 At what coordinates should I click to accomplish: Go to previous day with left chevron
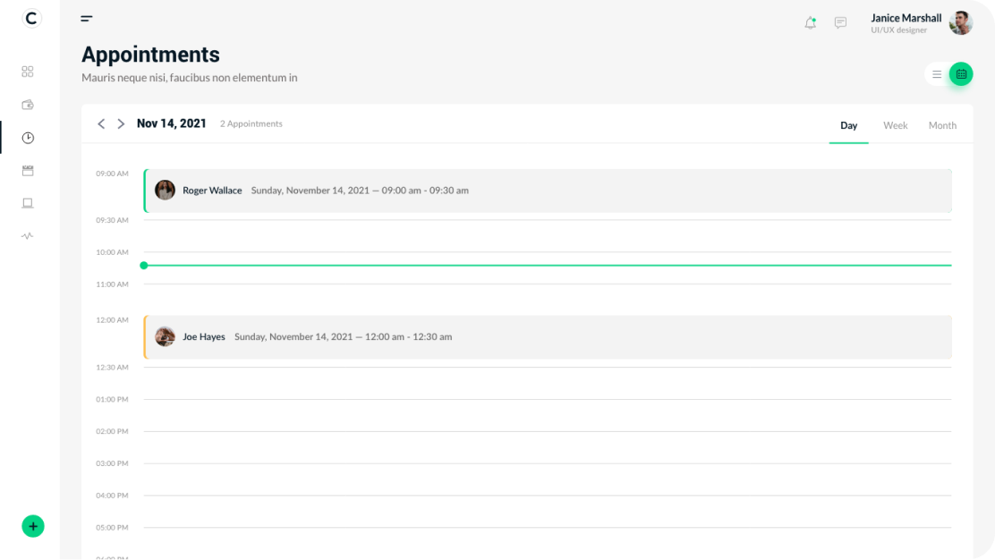pos(101,124)
